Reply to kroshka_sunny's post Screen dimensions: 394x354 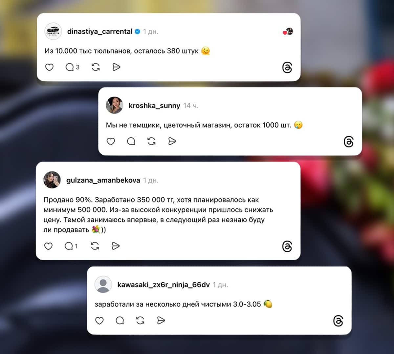click(131, 141)
